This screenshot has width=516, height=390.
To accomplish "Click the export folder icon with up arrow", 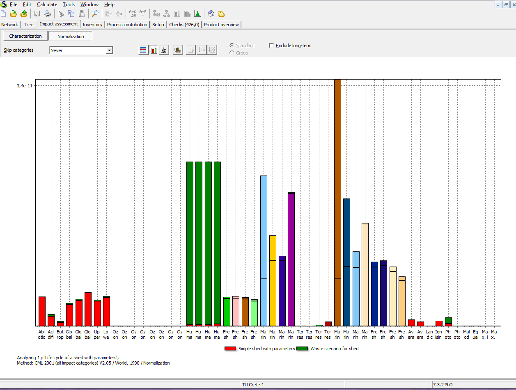I will coord(24,14).
